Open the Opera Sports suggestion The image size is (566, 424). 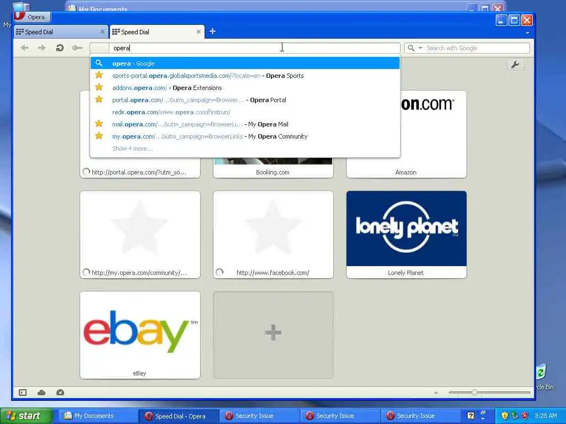point(245,75)
